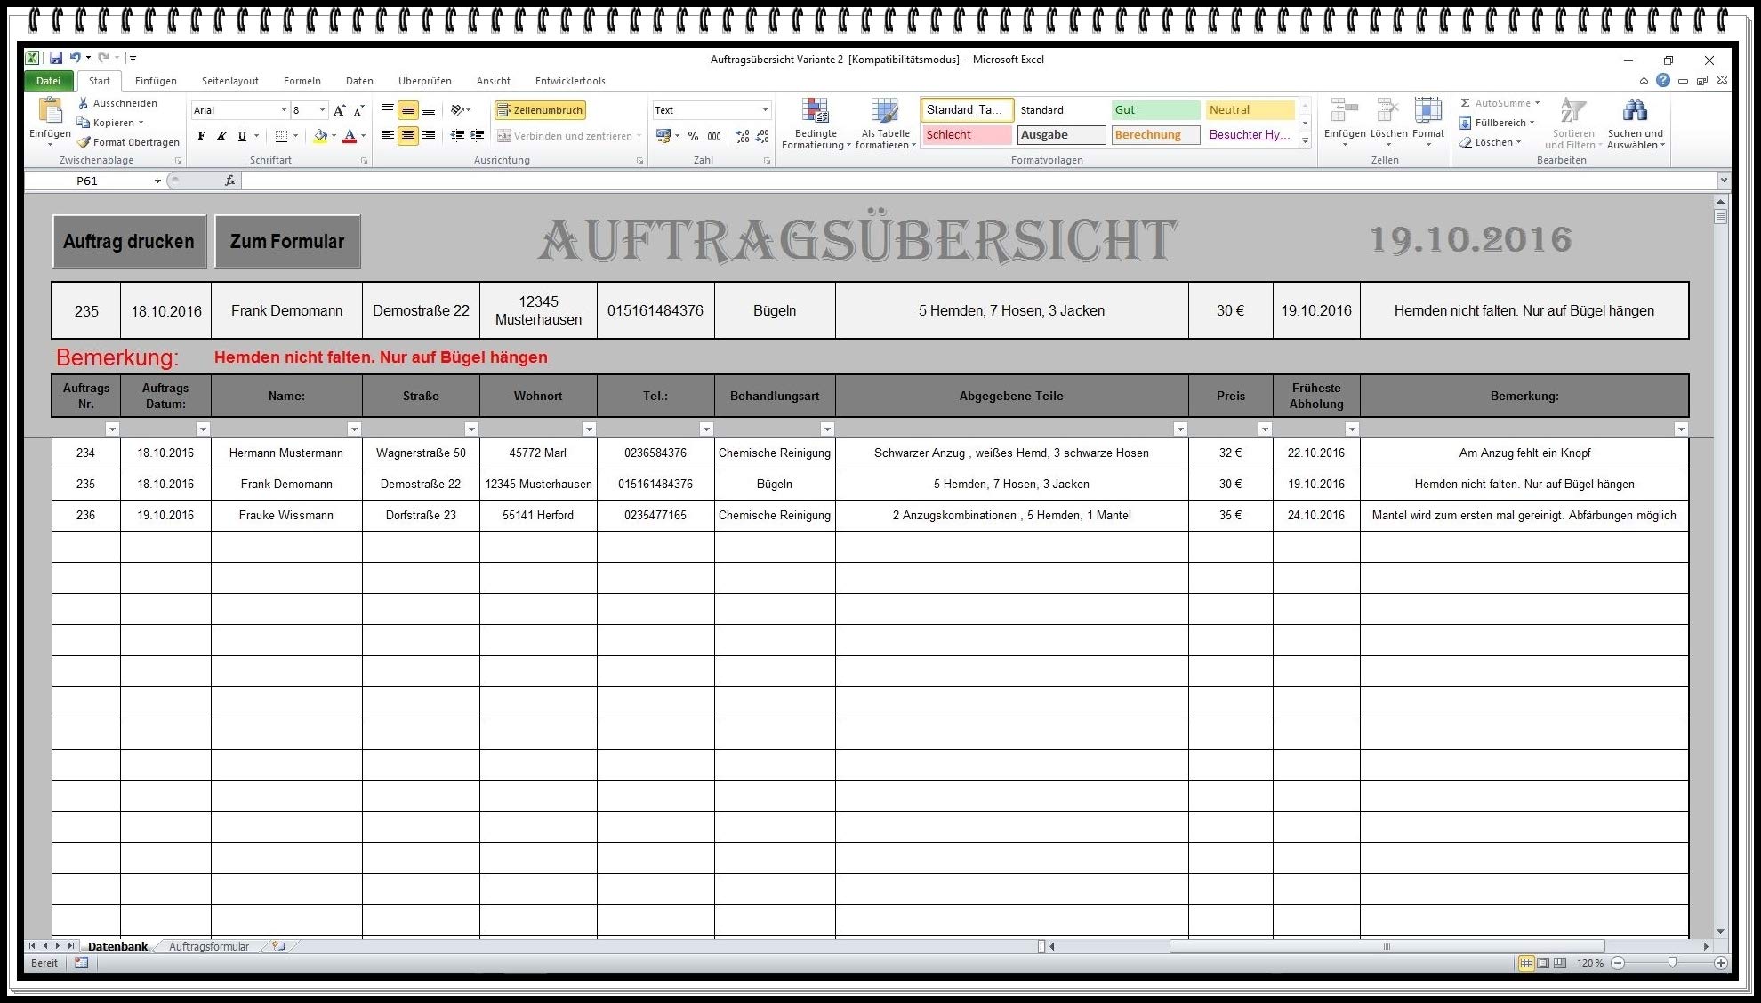The height and width of the screenshot is (1003, 1761).
Task: Switch to Entwicklertools ribbon tab
Action: (x=570, y=81)
